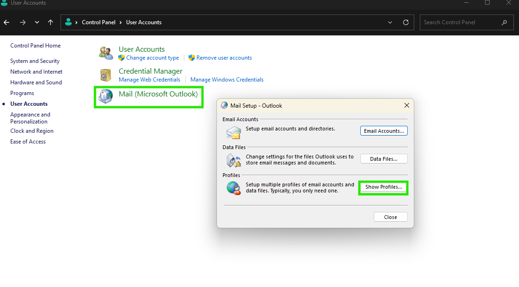Open recent locations chevron beside Forward
The image size is (519, 287).
point(37,22)
